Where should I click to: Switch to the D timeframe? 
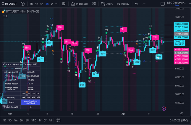(x=52, y=4)
